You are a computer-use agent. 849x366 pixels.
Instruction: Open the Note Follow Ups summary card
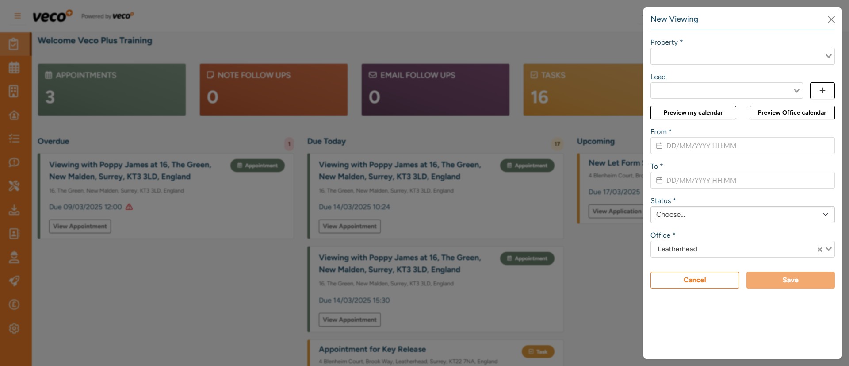pos(274,89)
